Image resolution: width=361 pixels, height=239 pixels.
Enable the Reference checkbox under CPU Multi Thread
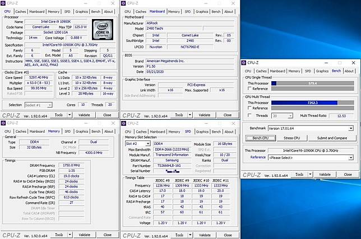249,108
